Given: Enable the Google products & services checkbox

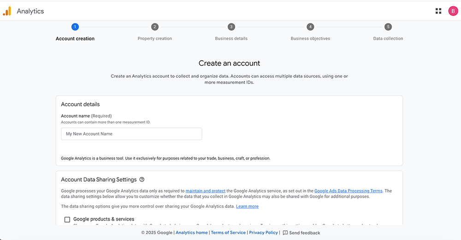Looking at the screenshot, I should coord(67,219).
